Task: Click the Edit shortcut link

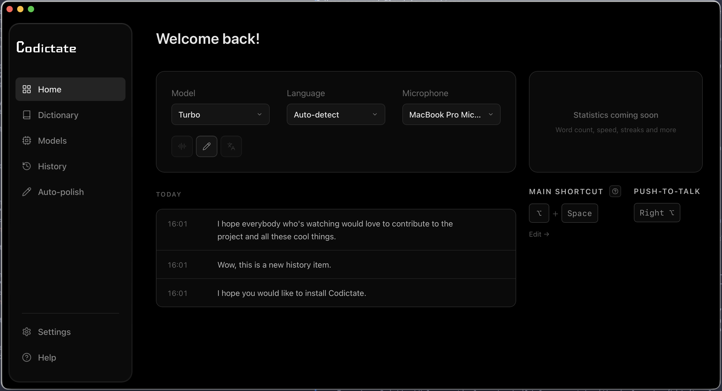Action: 539,234
